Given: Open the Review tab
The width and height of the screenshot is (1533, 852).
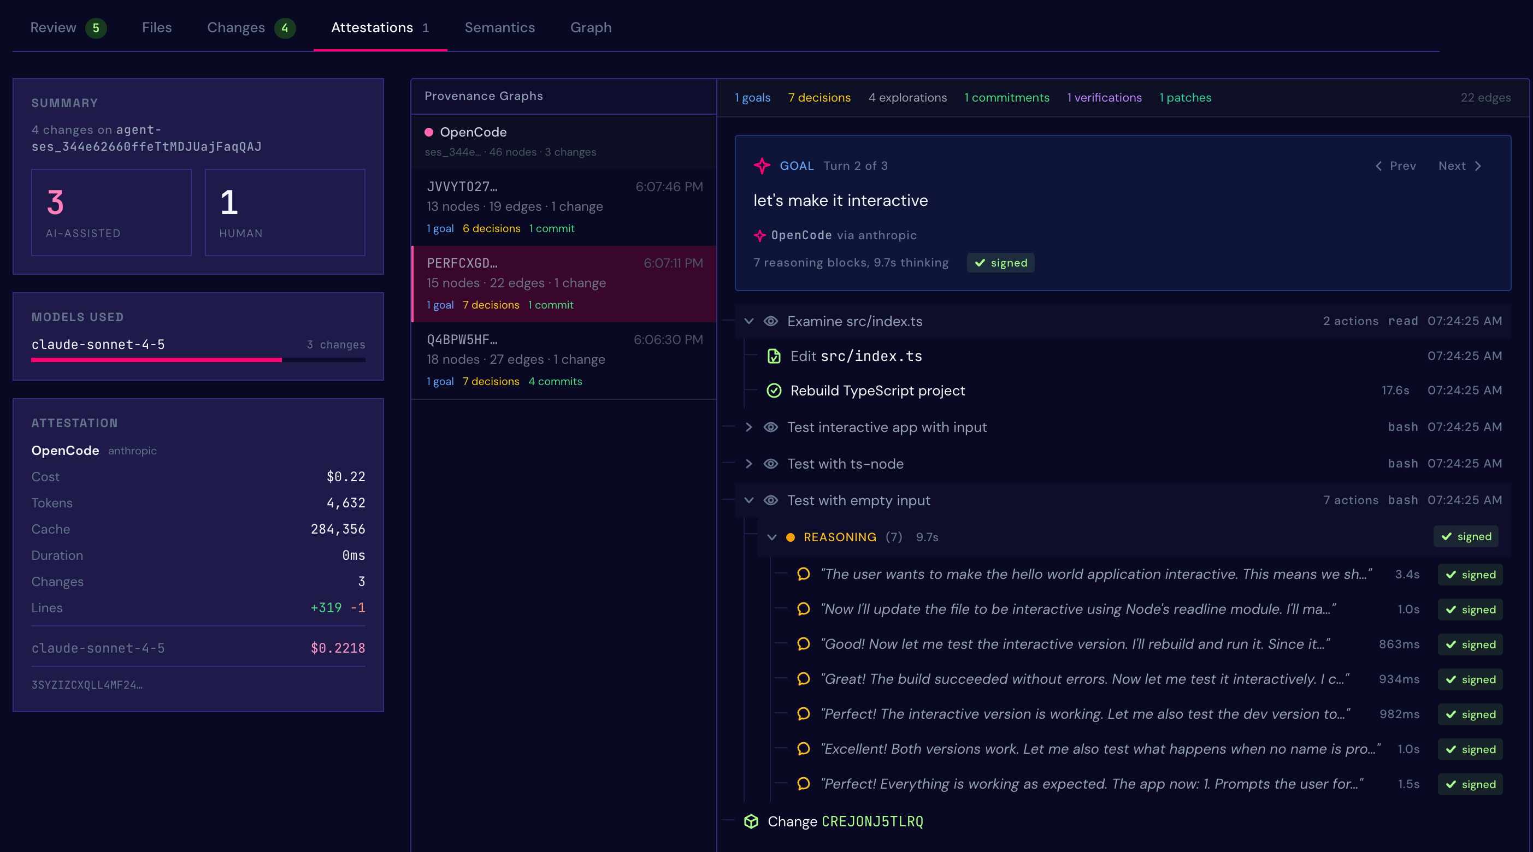Looking at the screenshot, I should tap(68, 27).
